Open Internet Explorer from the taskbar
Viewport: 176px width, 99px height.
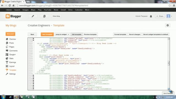tap(10, 97)
